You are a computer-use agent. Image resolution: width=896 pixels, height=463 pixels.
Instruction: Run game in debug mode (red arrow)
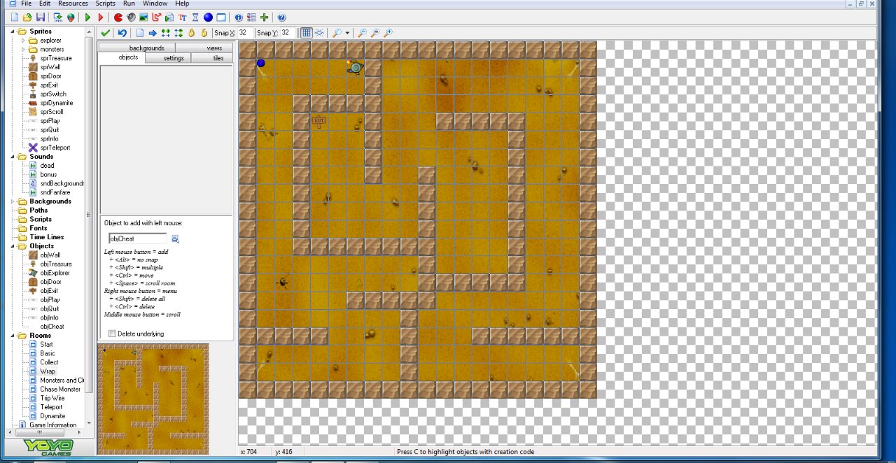[x=101, y=17]
